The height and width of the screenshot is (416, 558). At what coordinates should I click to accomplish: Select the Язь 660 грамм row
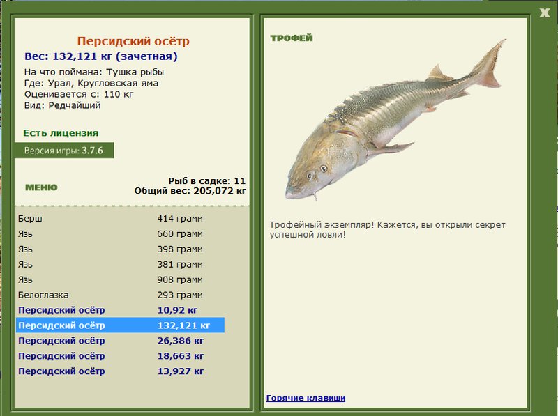coord(120,233)
